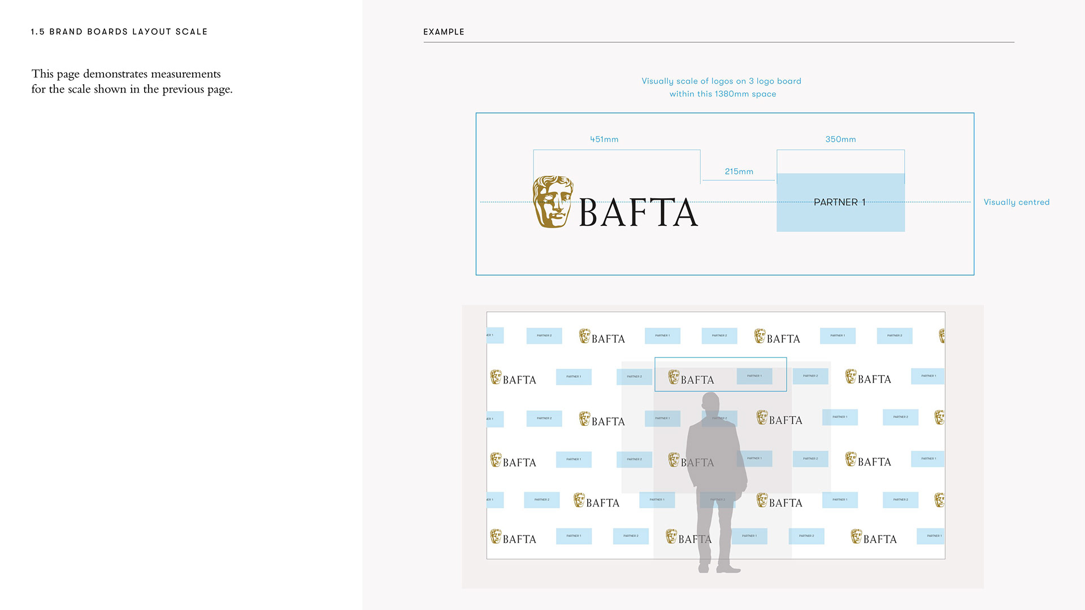Click the Visually centred annotation
The image size is (1085, 610).
click(1016, 202)
